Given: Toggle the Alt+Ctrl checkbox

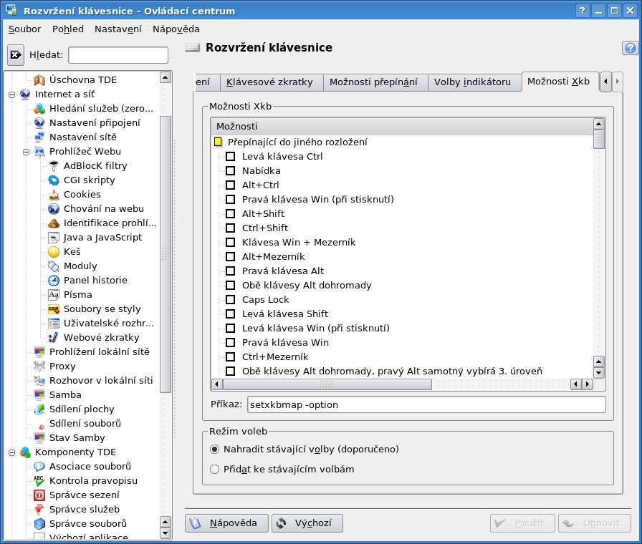Looking at the screenshot, I should pyautogui.click(x=231, y=185).
